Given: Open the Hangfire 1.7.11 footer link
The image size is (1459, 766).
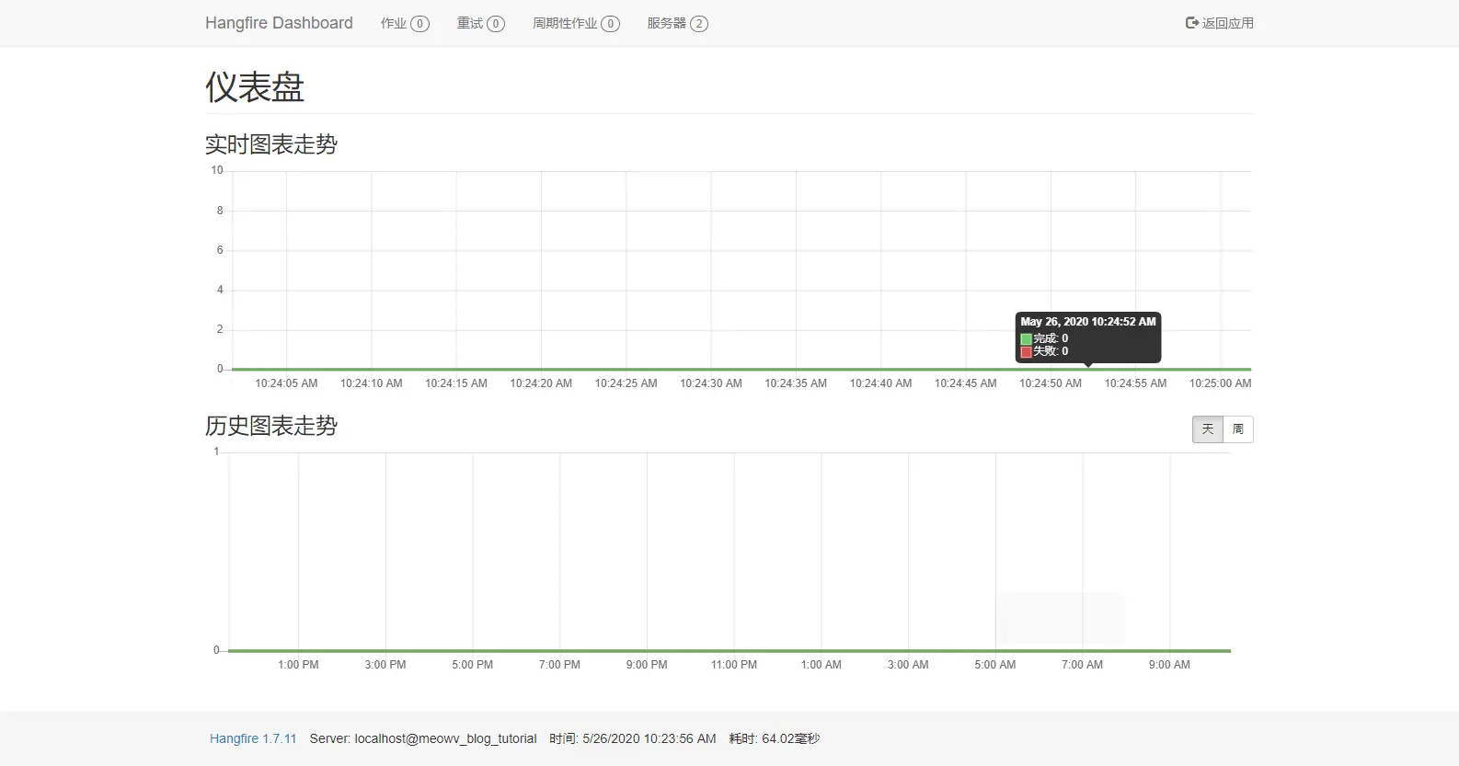Looking at the screenshot, I should click(x=253, y=738).
